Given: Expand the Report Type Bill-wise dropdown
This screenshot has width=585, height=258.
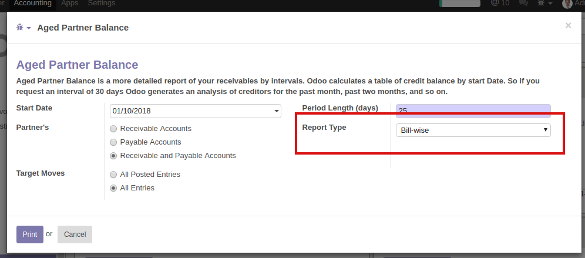Looking at the screenshot, I should point(473,130).
